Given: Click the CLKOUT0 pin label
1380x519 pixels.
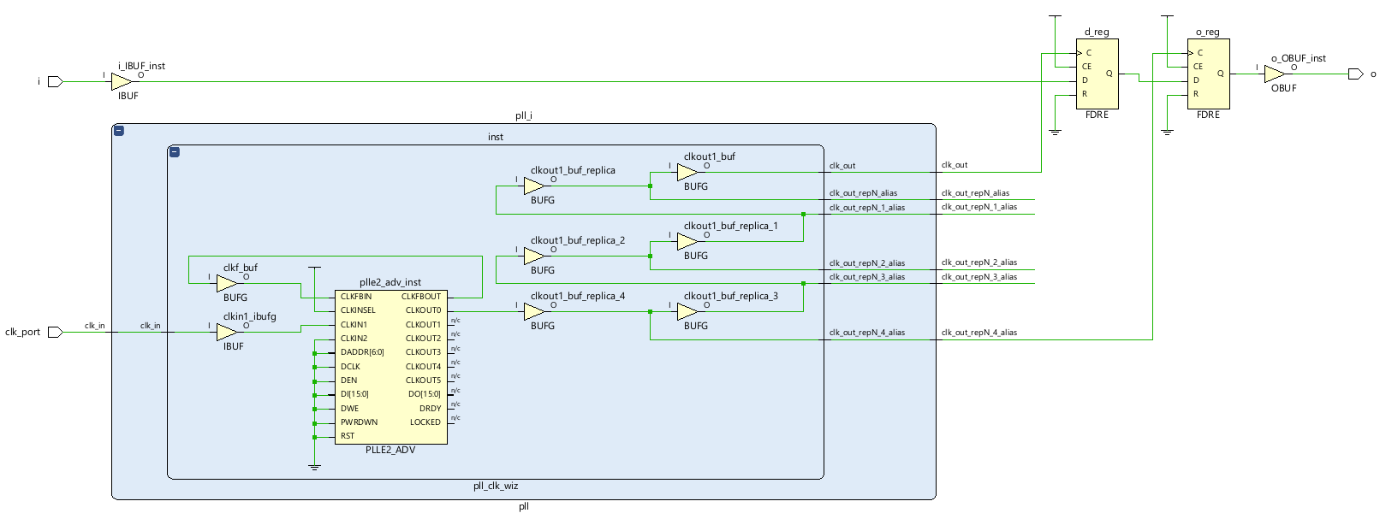Looking at the screenshot, I should click(423, 310).
